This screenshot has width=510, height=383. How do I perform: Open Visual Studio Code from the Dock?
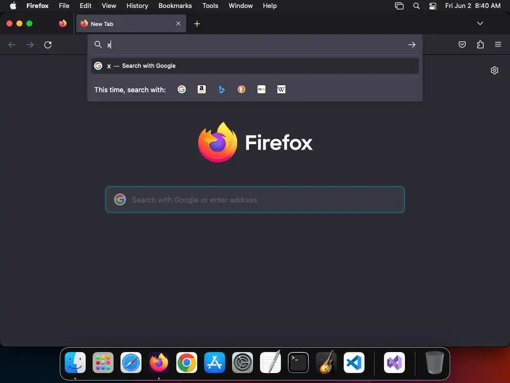pos(354,363)
